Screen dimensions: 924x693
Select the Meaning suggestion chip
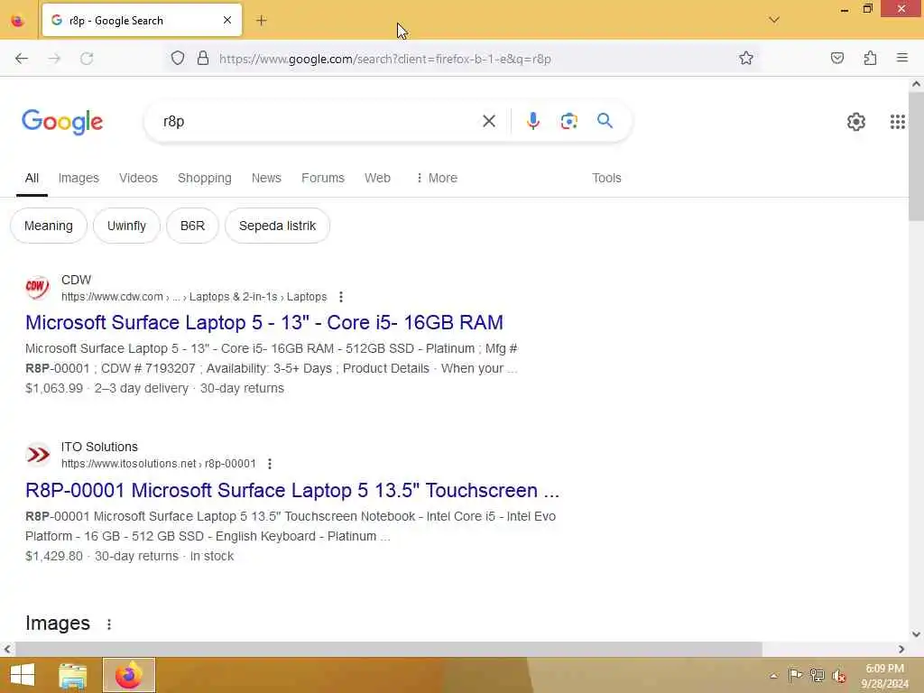pos(49,226)
